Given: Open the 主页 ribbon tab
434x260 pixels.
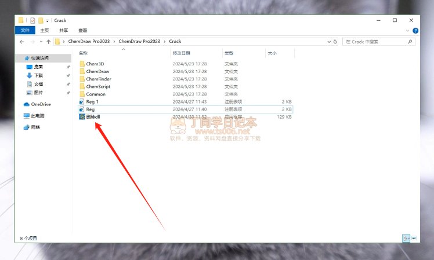Looking at the screenshot, I should point(44,30).
